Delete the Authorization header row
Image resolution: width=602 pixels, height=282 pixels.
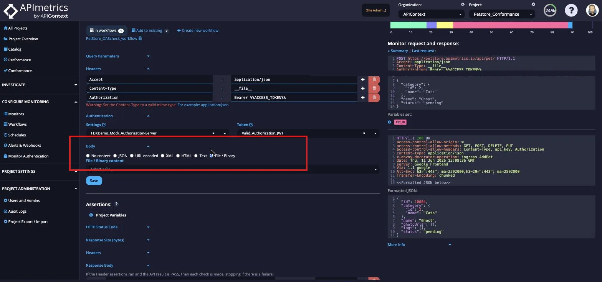(x=374, y=97)
